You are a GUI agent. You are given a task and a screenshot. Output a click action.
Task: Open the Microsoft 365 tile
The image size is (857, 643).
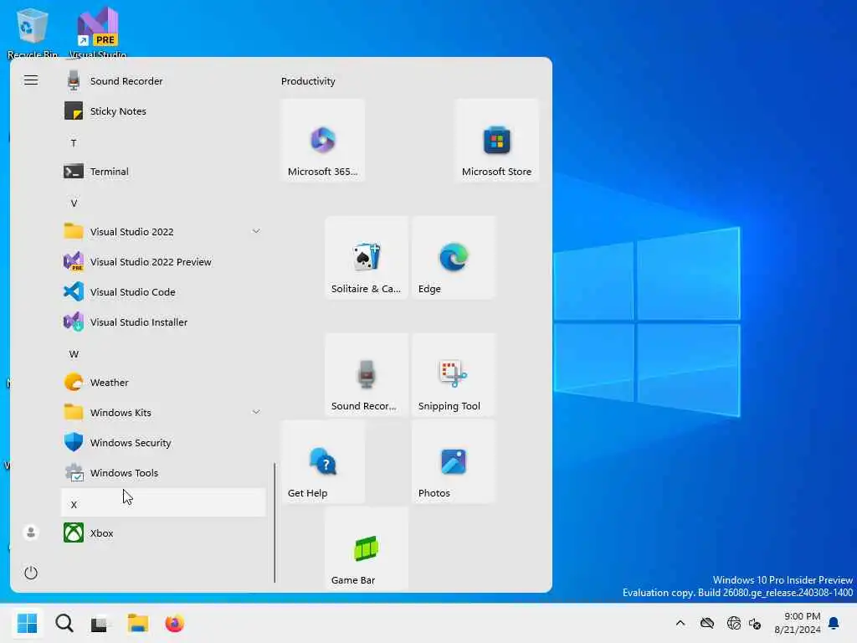tap(323, 140)
